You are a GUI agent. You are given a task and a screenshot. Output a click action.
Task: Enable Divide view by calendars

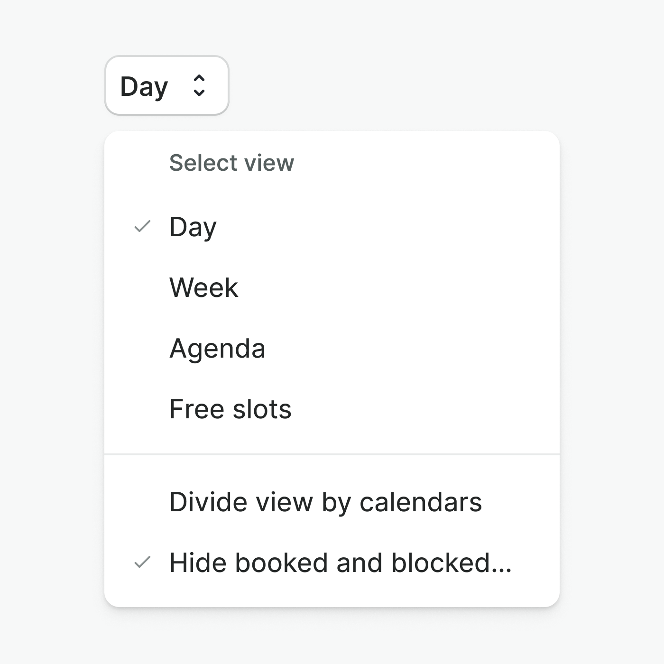325,502
